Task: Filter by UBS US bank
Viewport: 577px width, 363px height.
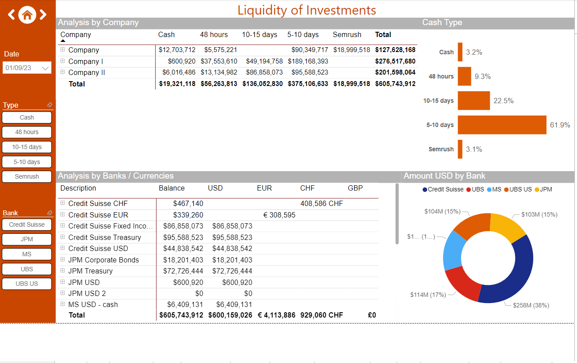Action: coord(27,284)
